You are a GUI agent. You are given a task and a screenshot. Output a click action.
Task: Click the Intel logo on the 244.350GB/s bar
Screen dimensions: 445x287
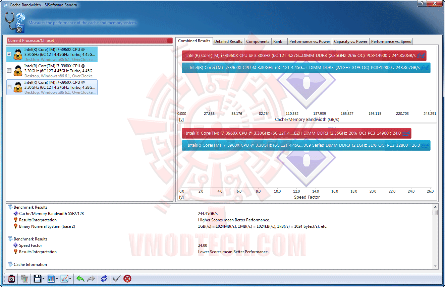coord(421,55)
